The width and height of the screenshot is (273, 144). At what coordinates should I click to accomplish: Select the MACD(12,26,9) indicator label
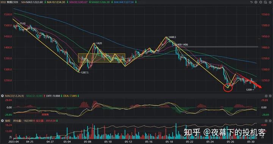[14, 96]
